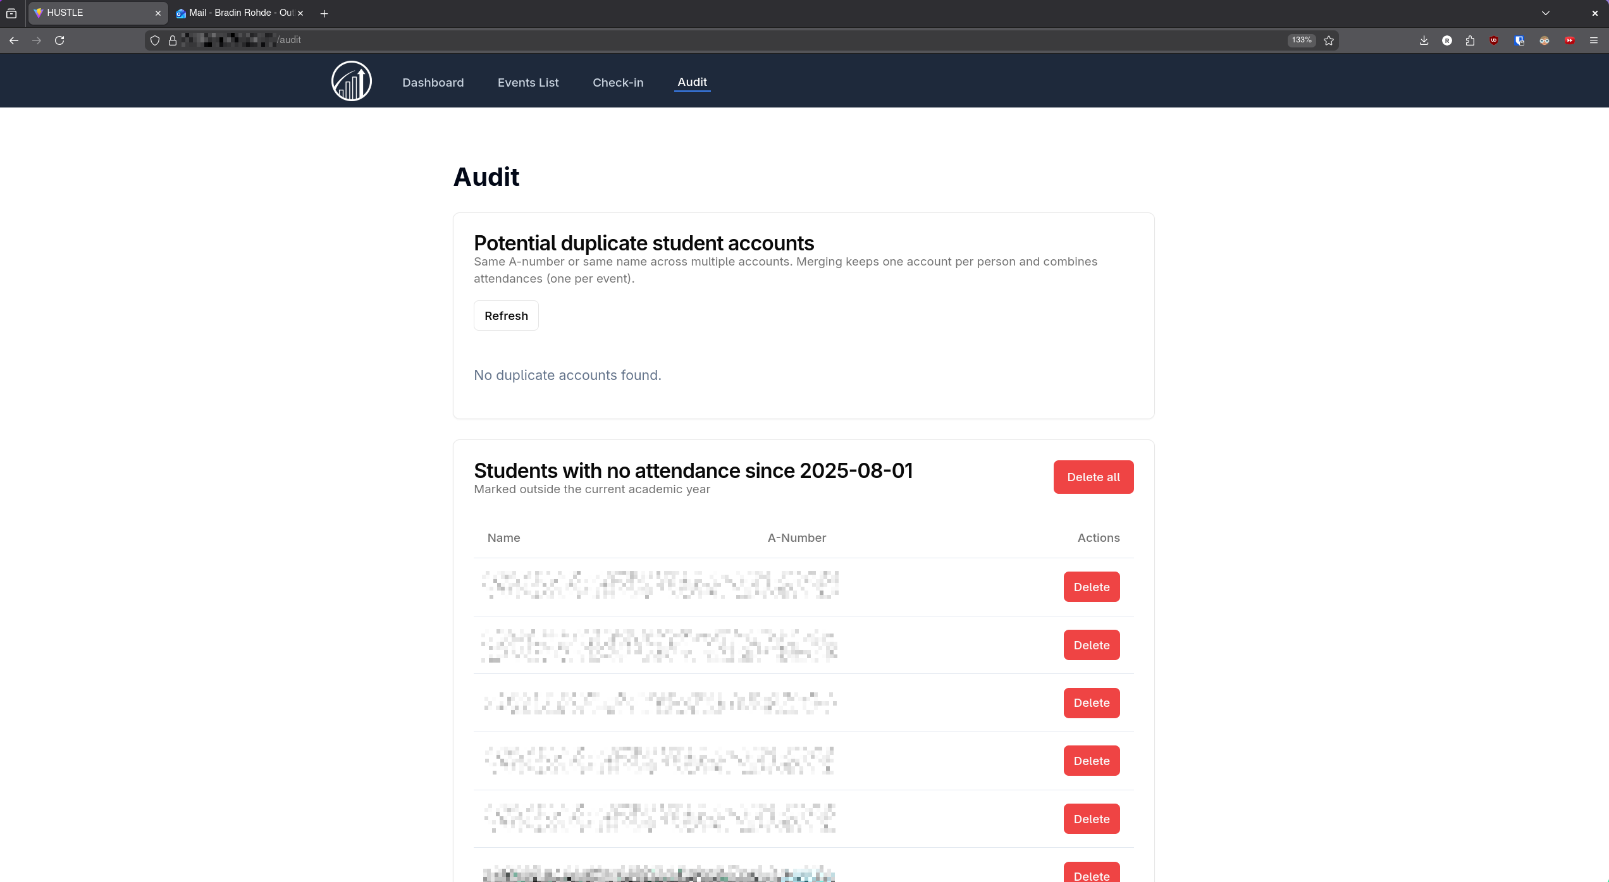This screenshot has width=1609, height=882.
Task: Click the A-Number column header
Action: pos(797,538)
